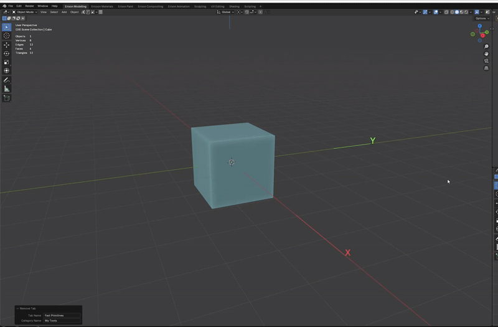Screen dimensions: 498x327
Task: Open gizmo options dropdown arrow
Action: coord(430,12)
